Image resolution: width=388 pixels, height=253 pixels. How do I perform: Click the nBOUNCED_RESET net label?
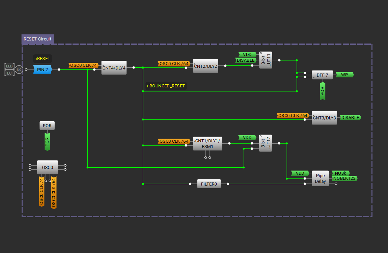[166, 86]
